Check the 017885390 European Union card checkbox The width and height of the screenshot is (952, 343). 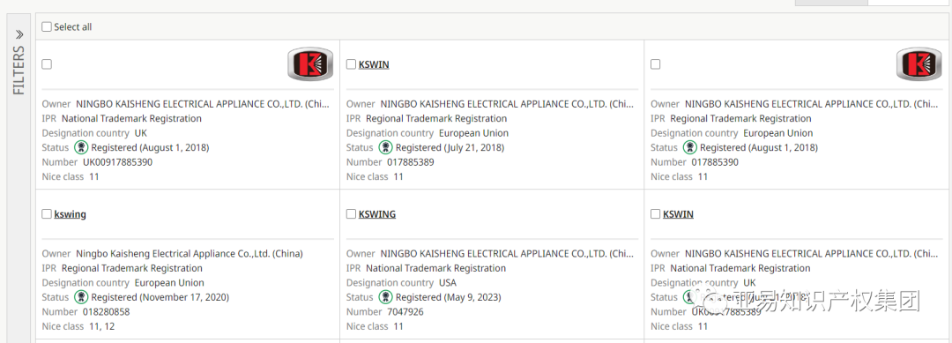655,64
